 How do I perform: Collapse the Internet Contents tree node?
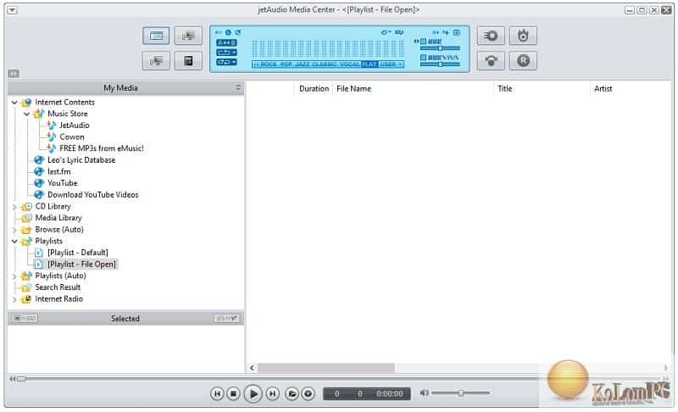(x=14, y=103)
